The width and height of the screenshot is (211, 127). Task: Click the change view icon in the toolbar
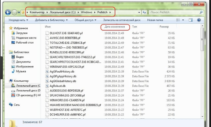(177, 20)
